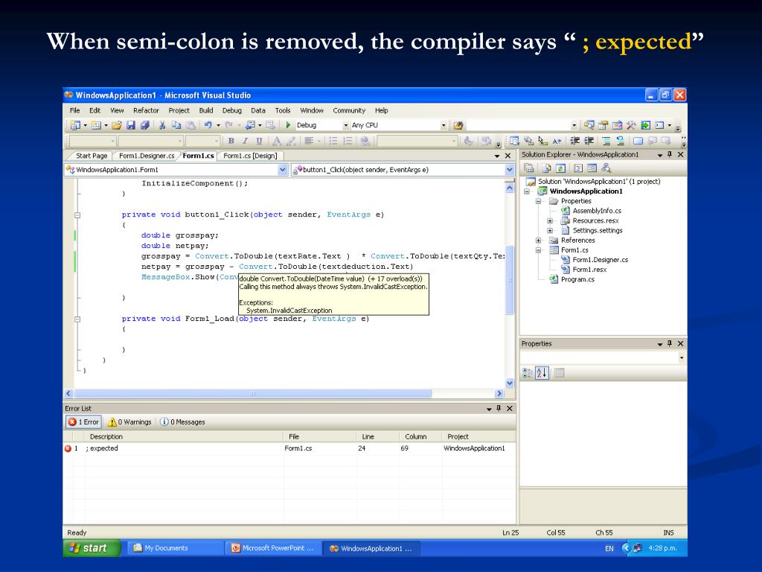Start debugging with the green play icon

[x=288, y=125]
